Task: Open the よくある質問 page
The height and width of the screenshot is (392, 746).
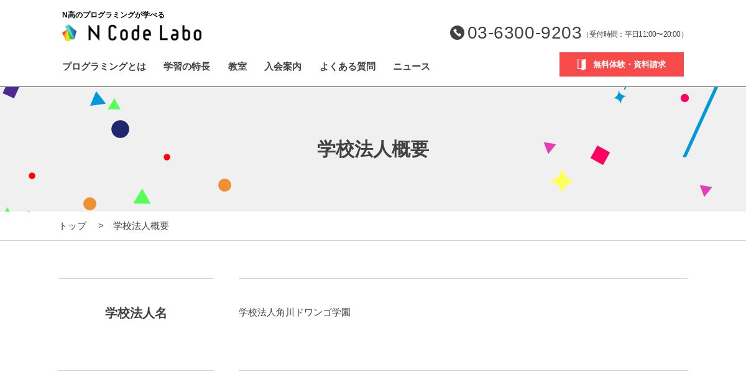Action: [348, 67]
